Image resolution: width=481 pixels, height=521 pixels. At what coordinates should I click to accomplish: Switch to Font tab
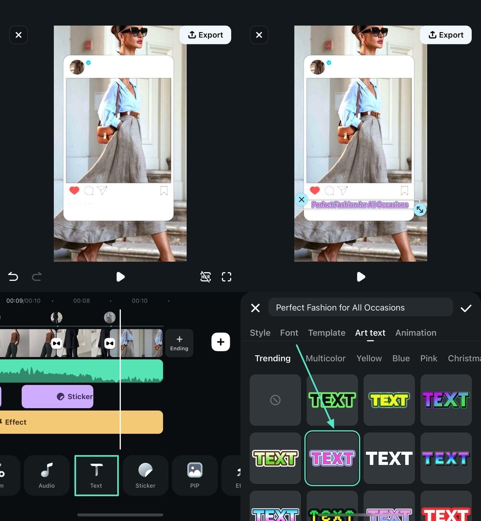point(289,333)
